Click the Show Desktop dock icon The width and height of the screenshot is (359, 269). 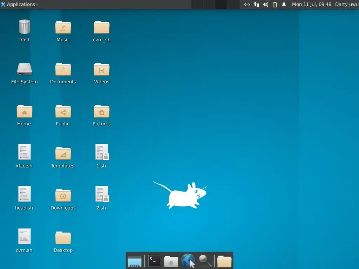[135, 261]
